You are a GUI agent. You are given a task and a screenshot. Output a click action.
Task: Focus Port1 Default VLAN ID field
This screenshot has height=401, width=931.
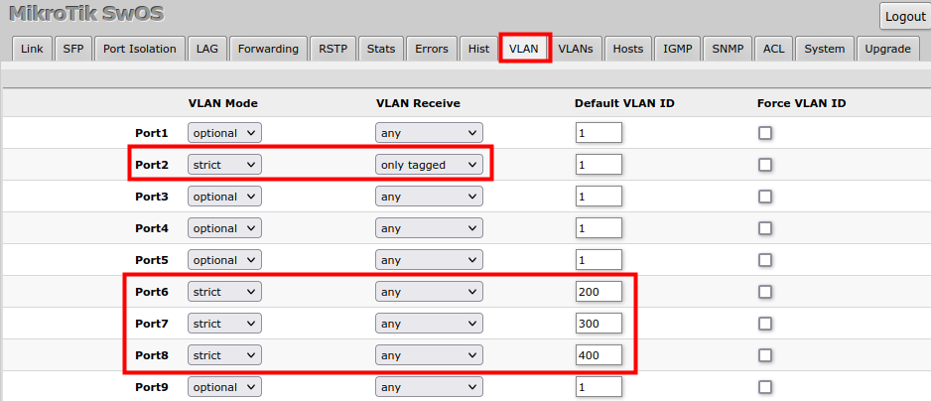(x=598, y=133)
